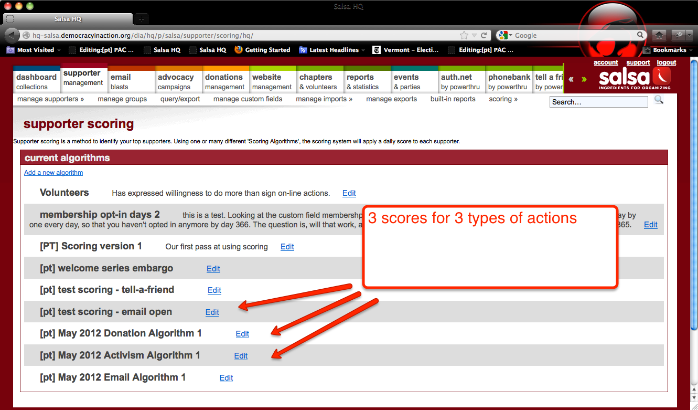Viewport: 698px width, 410px height.
Task: Open the url history dropdown arrow
Action: [474, 35]
